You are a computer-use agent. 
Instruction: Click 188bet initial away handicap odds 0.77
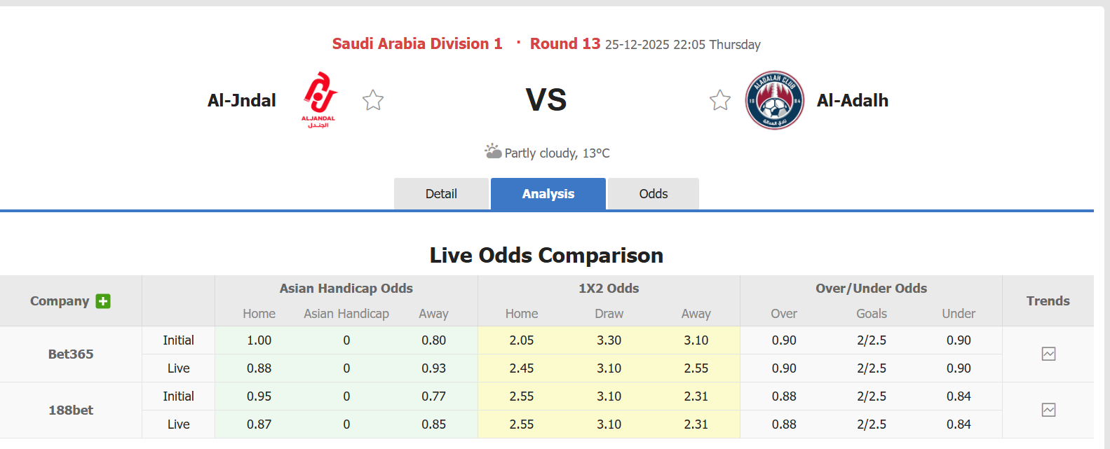coord(433,396)
